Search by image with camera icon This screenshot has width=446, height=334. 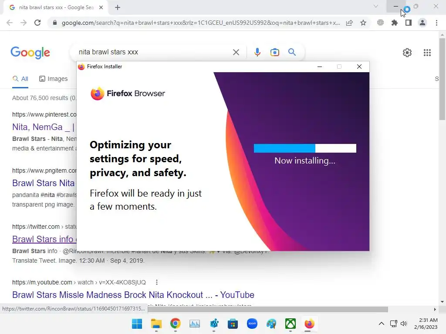pos(274,52)
